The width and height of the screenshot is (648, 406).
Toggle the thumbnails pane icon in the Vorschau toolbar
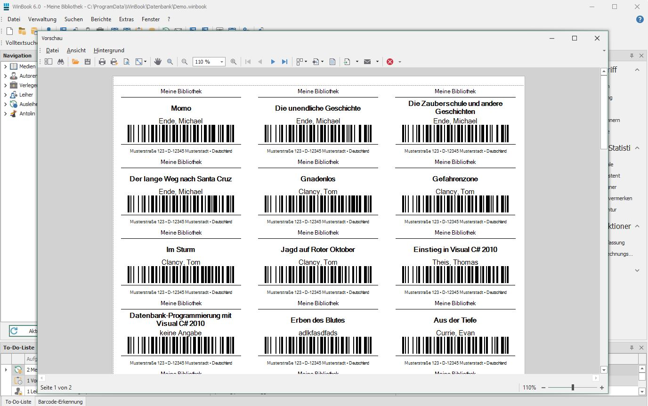pos(49,62)
